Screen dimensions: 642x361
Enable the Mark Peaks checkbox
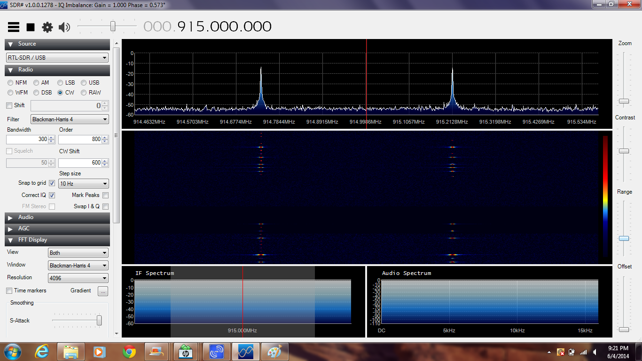click(x=105, y=195)
